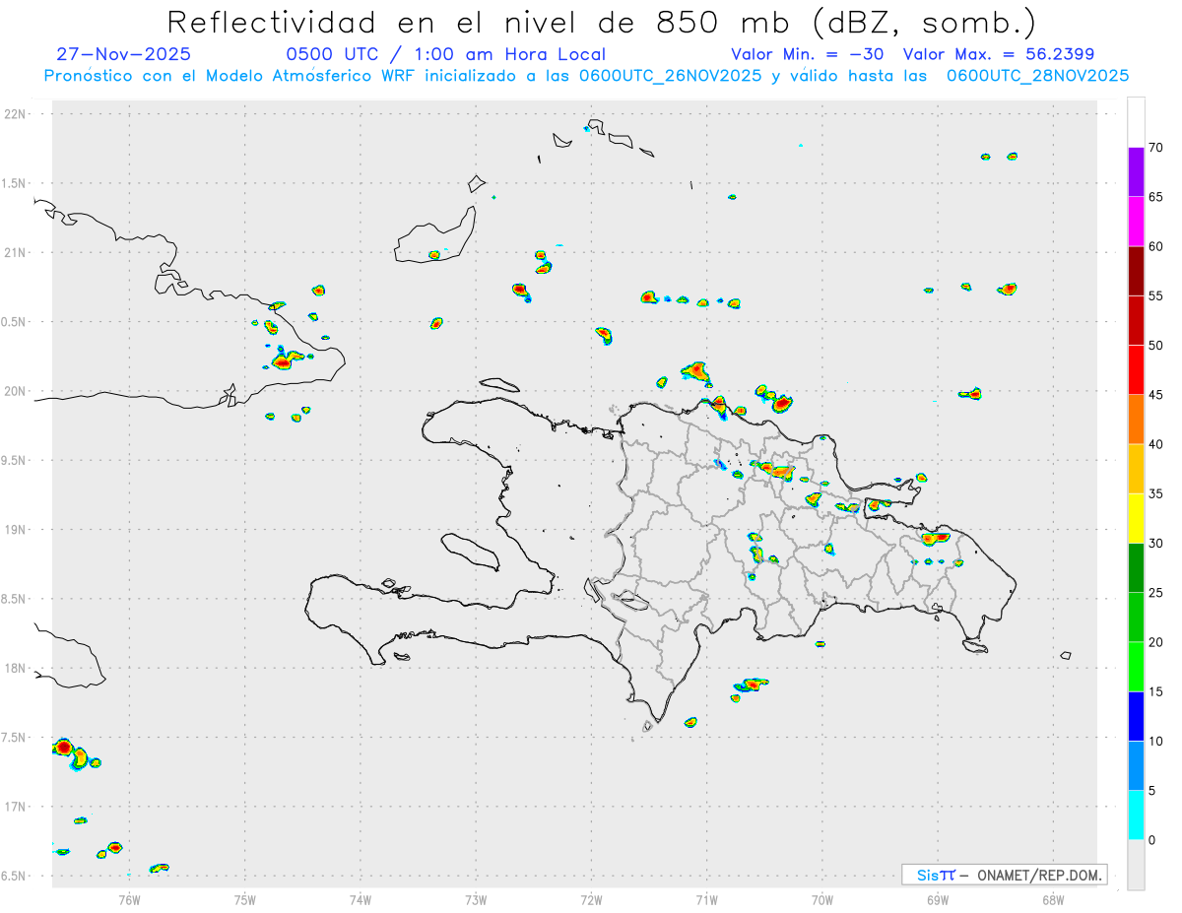Pick the bright lime 15–20 dBZ legend swatch
This screenshot has width=1182, height=913.
[1136, 667]
